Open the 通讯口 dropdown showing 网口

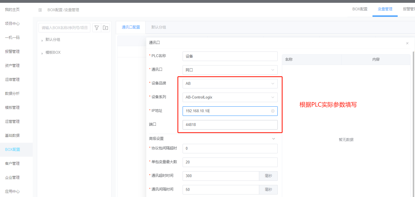(x=230, y=70)
